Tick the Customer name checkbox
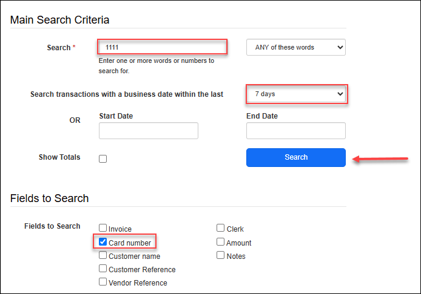 [103, 256]
